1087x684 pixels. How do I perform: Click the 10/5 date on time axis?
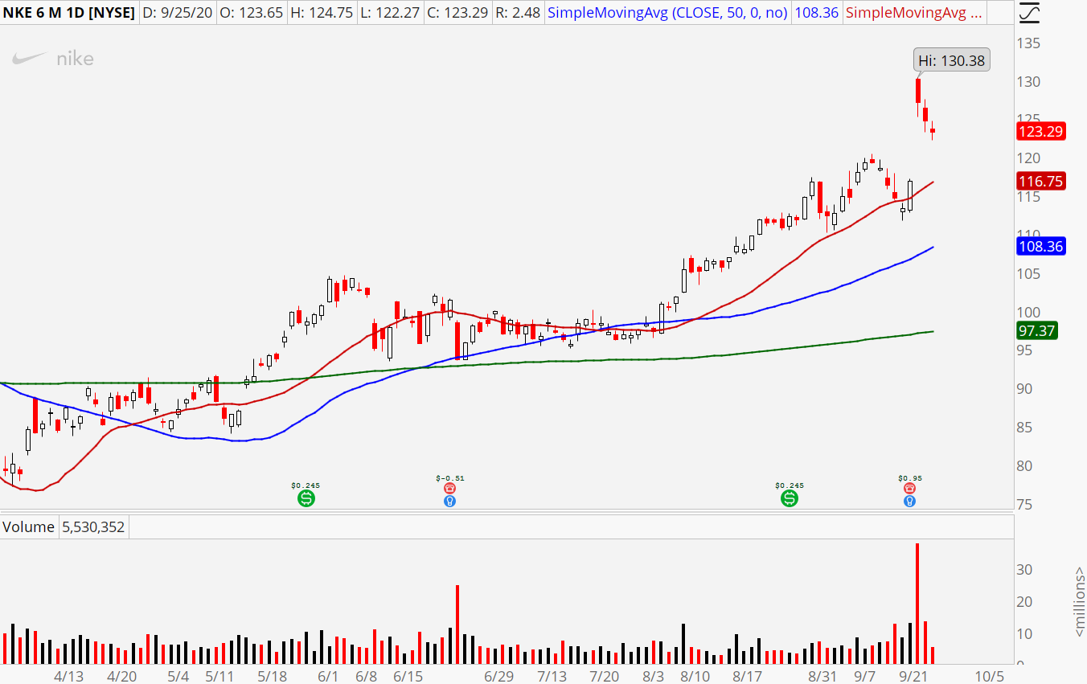pyautogui.click(x=989, y=677)
